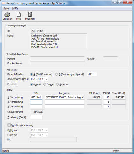This screenshot has height=154, width=134.
Task: Click the Rezept-Typ Nr. field showing 4711
Action: 92,74
